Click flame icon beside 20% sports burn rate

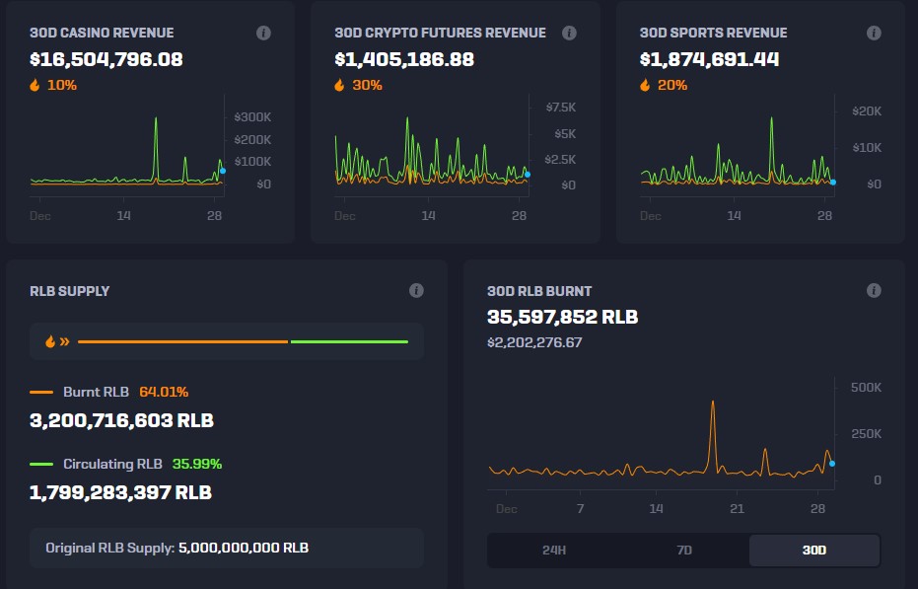(x=645, y=85)
